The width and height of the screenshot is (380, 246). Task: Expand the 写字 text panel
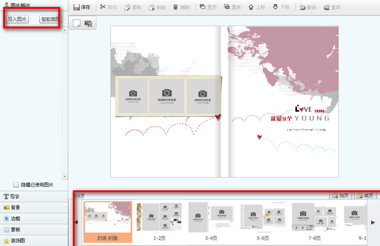[x=34, y=197]
